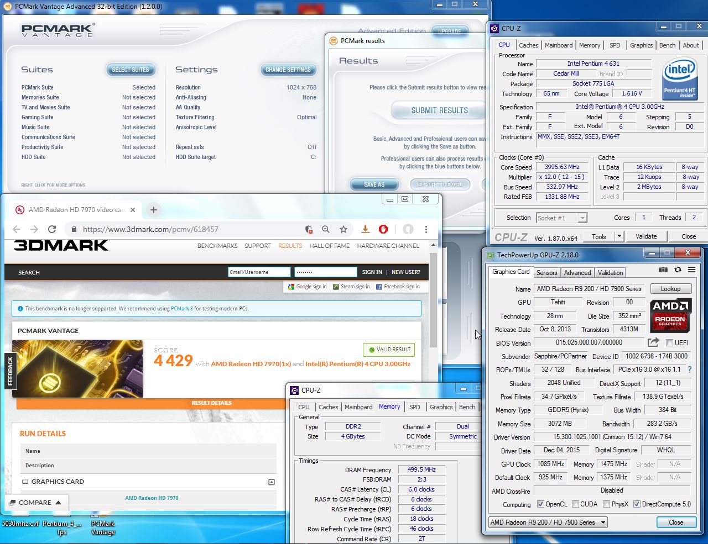This screenshot has width=708, height=544.
Task: Reload the 3dmark.com page
Action: (x=52, y=229)
